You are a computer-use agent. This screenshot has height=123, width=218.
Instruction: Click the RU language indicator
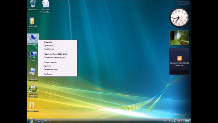[165, 121]
